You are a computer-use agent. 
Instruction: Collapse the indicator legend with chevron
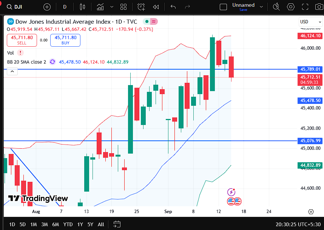tap(12, 72)
